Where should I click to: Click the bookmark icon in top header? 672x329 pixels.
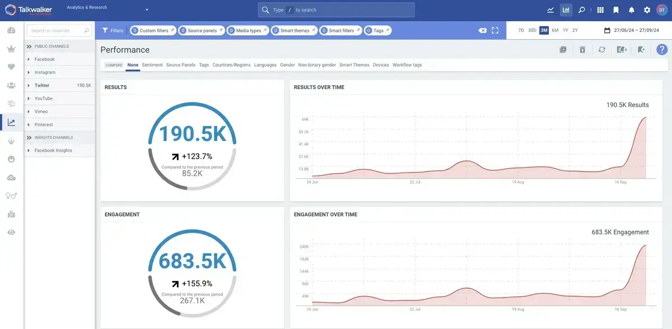pos(616,10)
